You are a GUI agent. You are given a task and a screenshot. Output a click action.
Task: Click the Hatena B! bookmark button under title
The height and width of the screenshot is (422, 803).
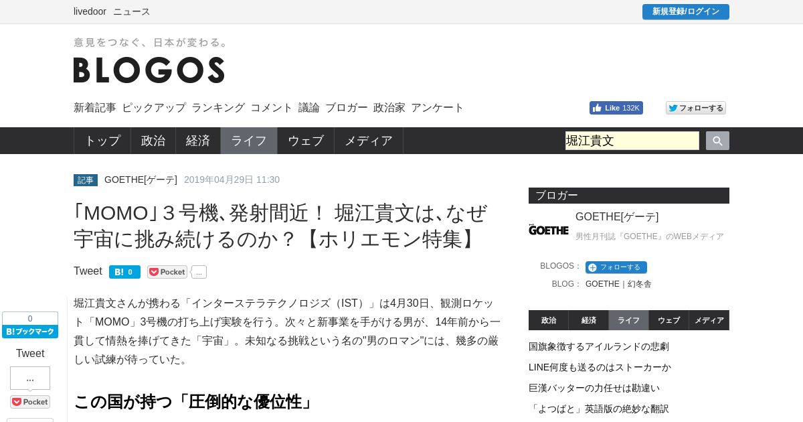[x=124, y=272]
